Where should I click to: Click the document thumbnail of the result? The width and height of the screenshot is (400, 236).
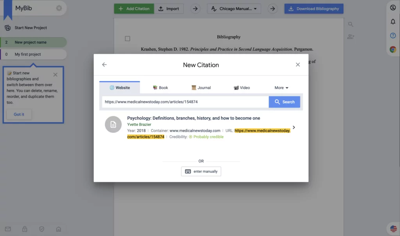pyautogui.click(x=113, y=124)
